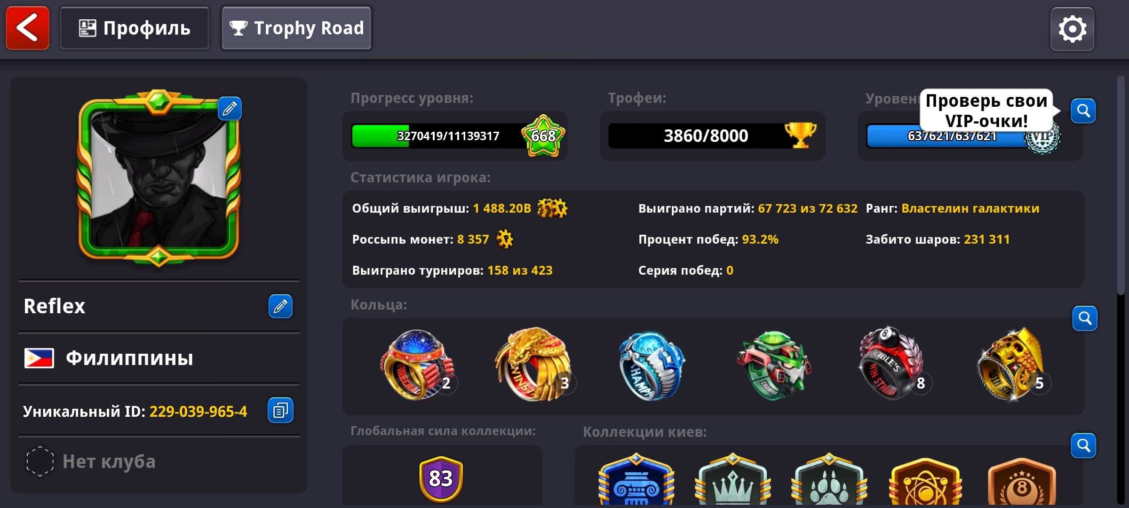Select the 8-ball win streak ring
1129x508 pixels.
(890, 363)
